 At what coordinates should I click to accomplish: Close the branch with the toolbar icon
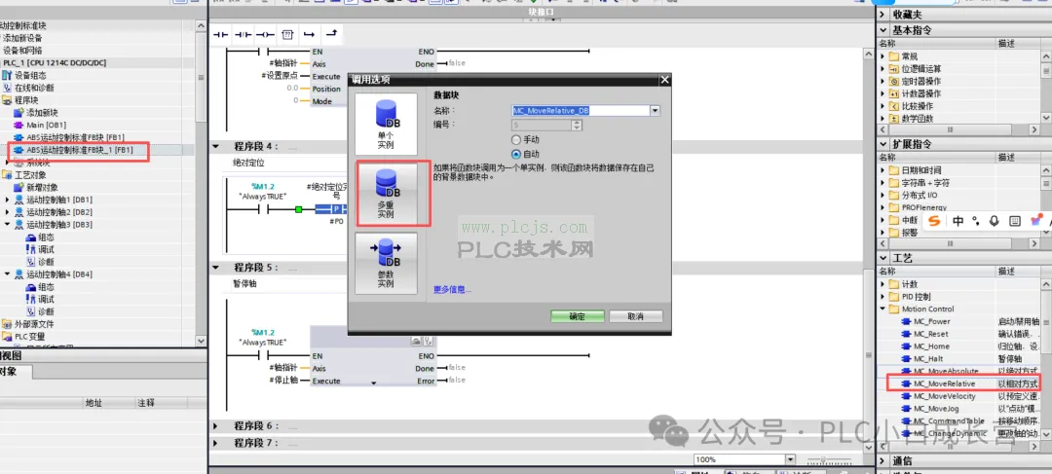point(331,33)
